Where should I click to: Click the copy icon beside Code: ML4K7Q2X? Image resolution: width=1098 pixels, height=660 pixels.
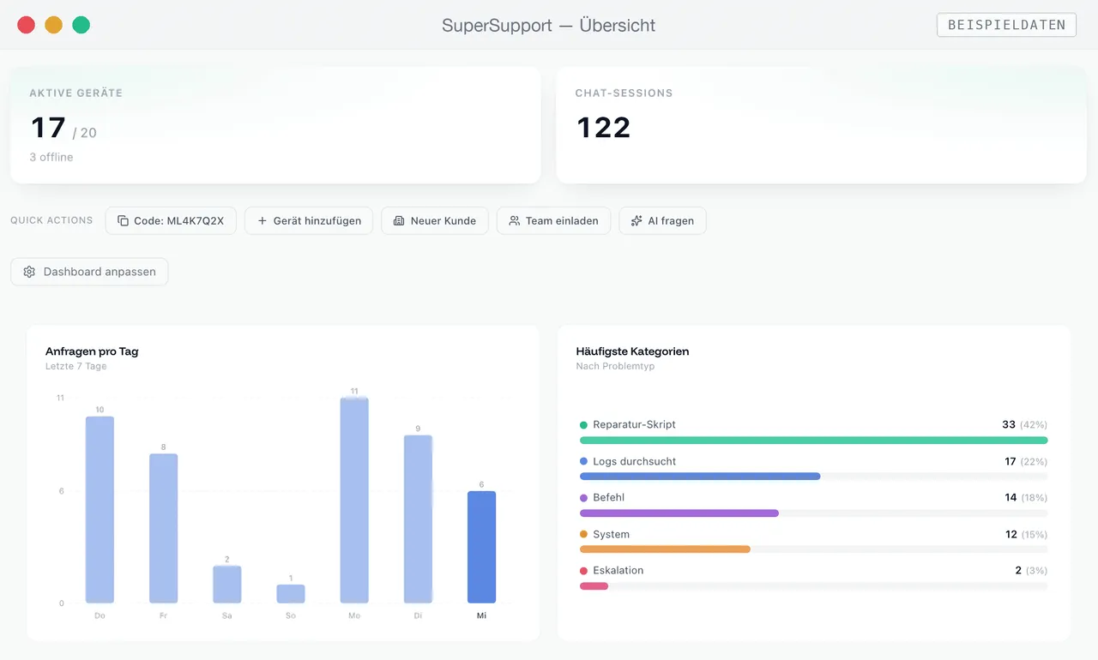coord(123,221)
